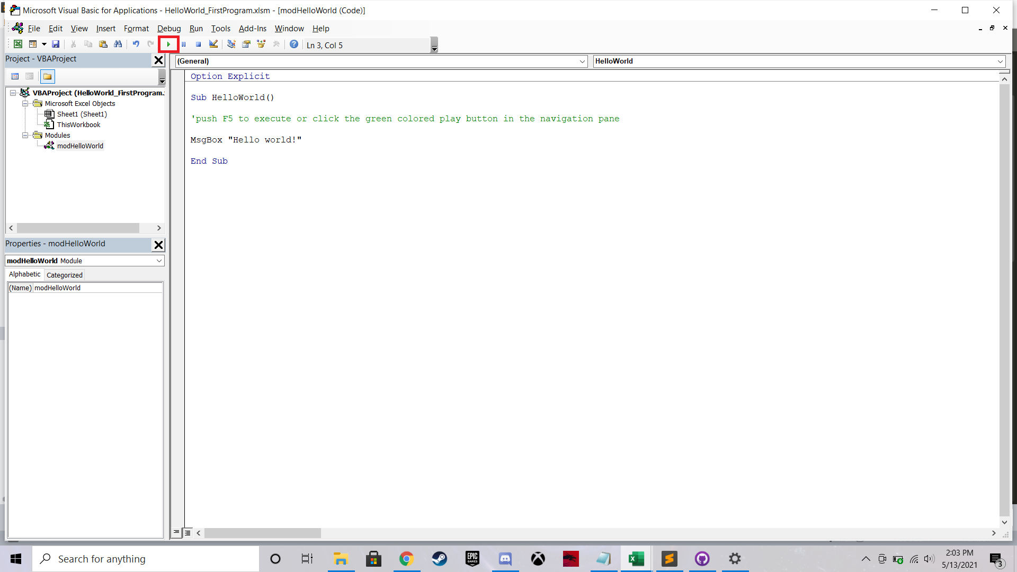Click the Copy icon in the toolbar

pyautogui.click(x=88, y=44)
